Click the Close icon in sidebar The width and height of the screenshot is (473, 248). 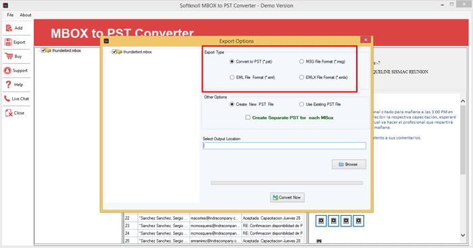tap(8, 113)
